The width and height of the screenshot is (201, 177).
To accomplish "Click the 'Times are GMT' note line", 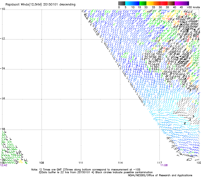I will click(x=86, y=170).
